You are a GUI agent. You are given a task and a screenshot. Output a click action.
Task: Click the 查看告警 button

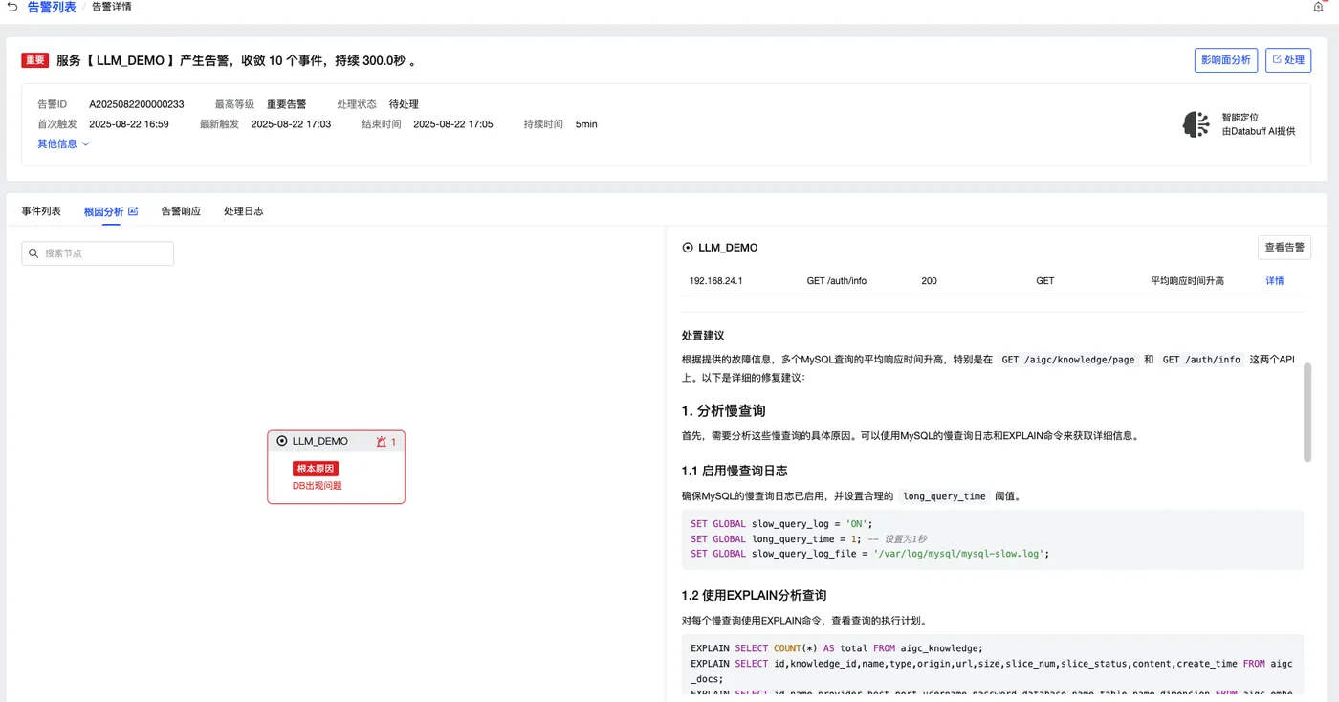[x=1284, y=248]
